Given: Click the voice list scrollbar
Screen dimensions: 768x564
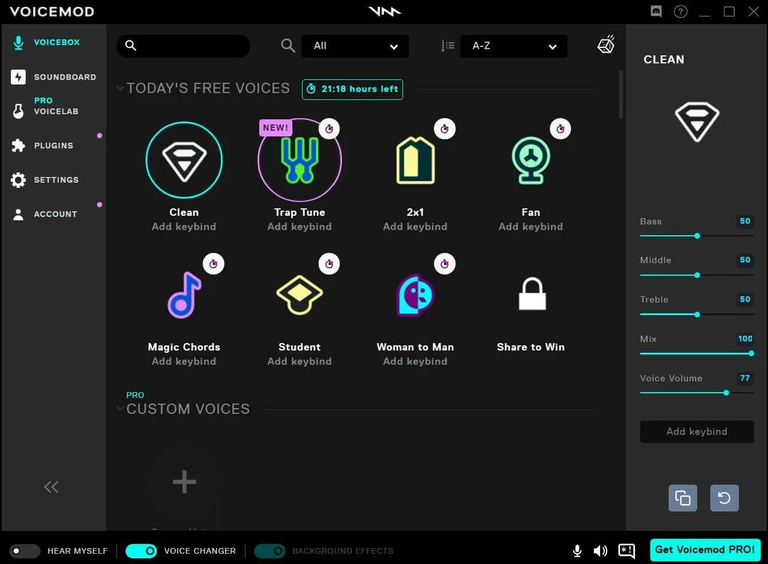Looking at the screenshot, I should [621, 94].
